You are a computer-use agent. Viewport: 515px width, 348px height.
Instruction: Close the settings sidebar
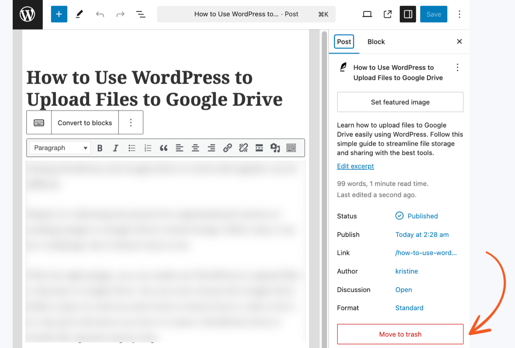(460, 42)
